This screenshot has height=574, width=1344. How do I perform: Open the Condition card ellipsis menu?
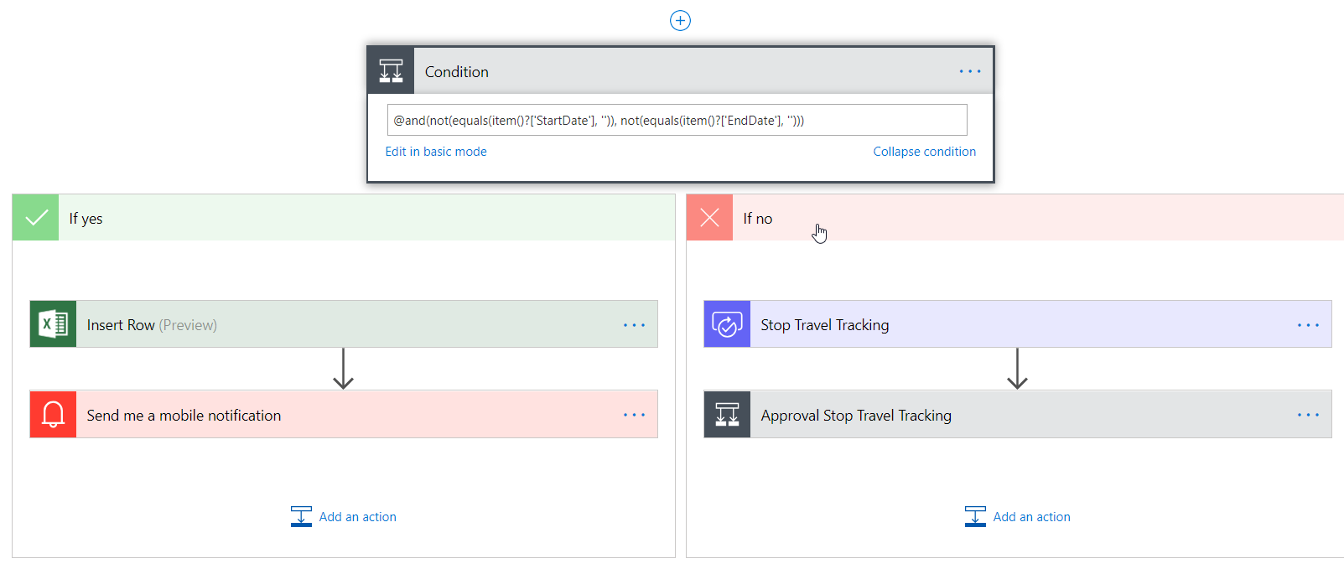point(969,71)
